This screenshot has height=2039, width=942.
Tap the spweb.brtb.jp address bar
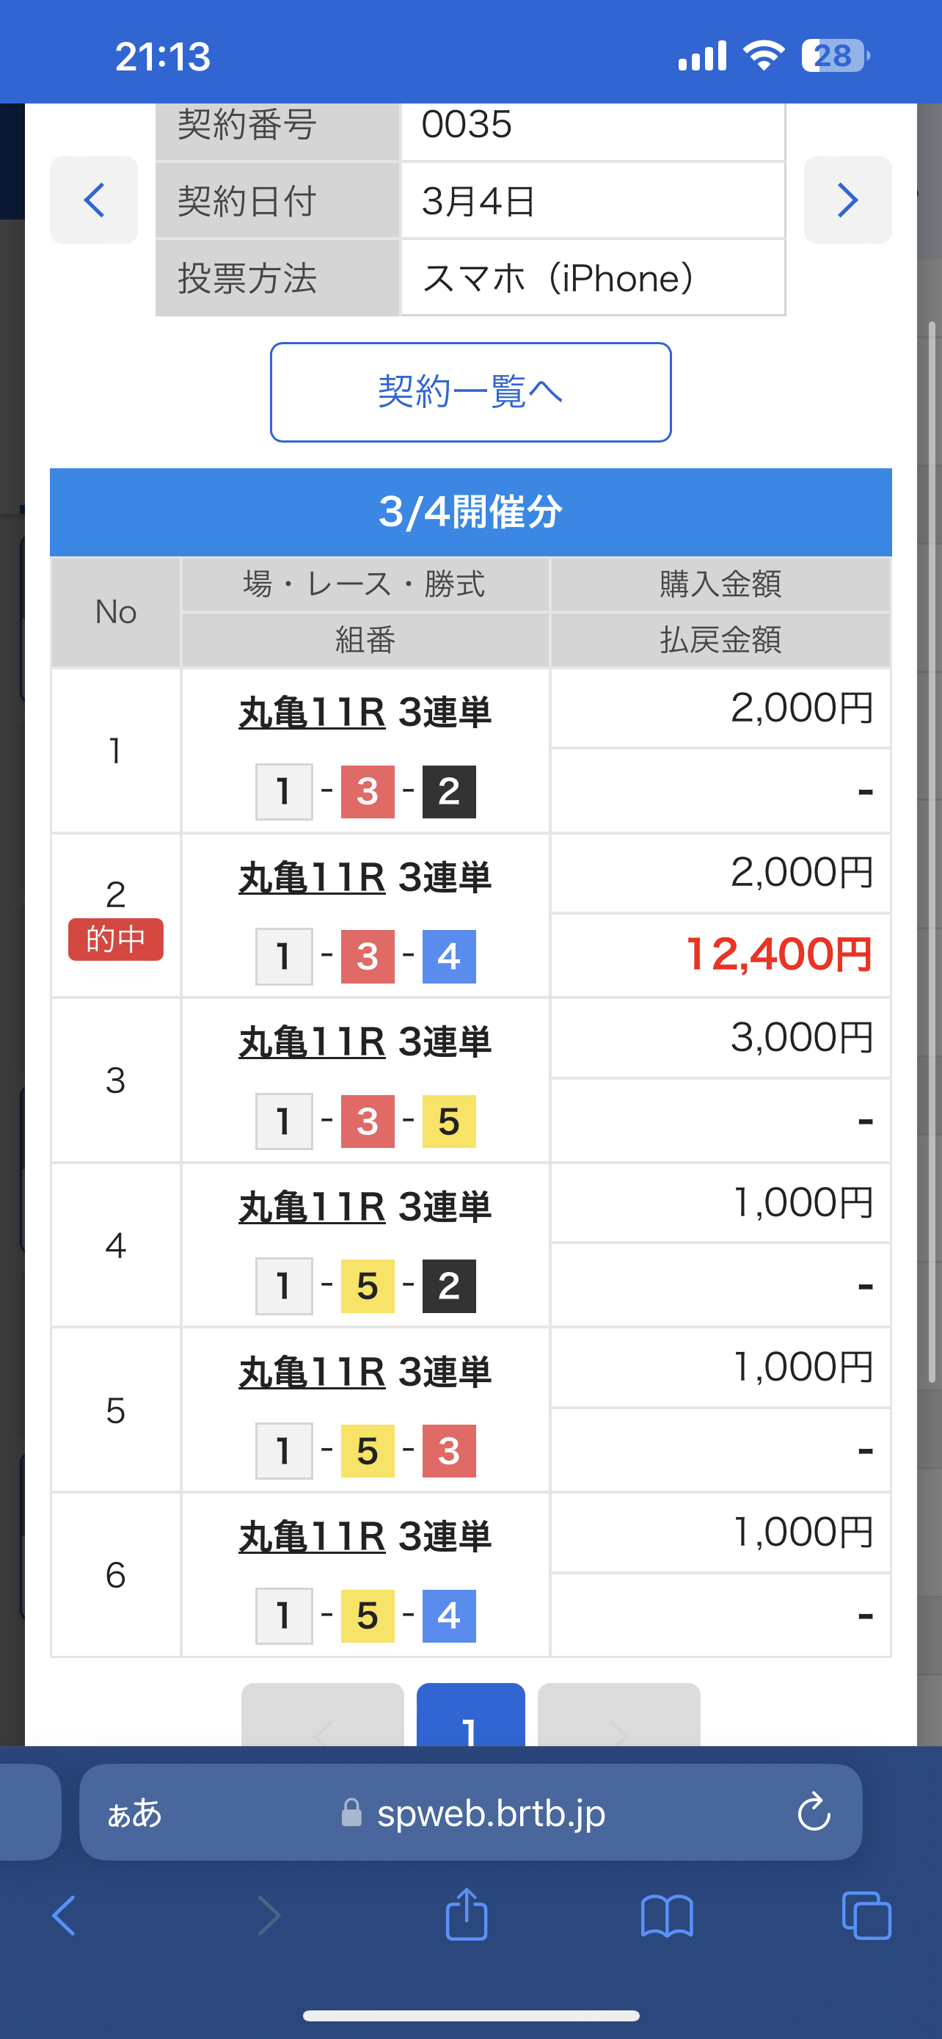(x=490, y=1811)
